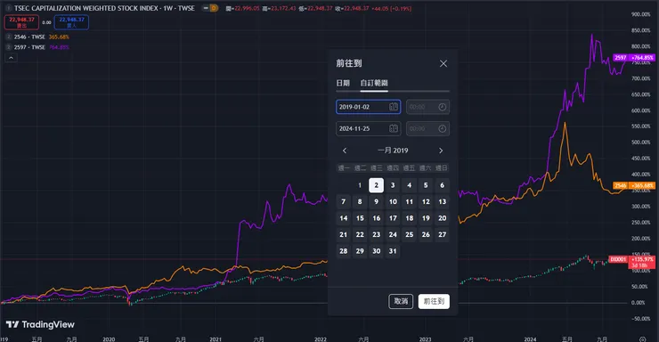Confirm with the 前往到 button

[434, 301]
